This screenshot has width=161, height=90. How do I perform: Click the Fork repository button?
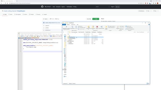click(155, 11)
